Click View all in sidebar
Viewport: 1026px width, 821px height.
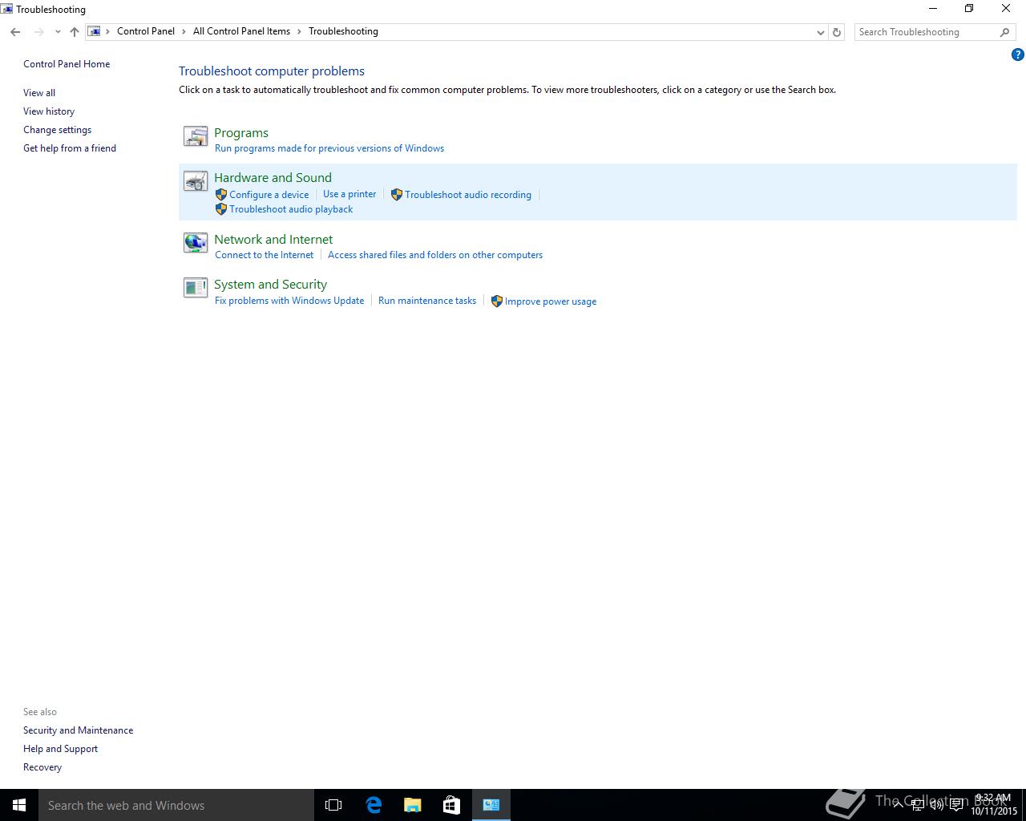pos(39,93)
